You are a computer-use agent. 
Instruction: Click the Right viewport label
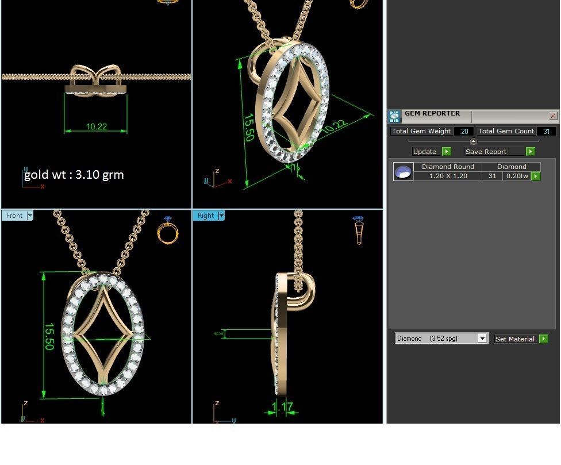[206, 216]
